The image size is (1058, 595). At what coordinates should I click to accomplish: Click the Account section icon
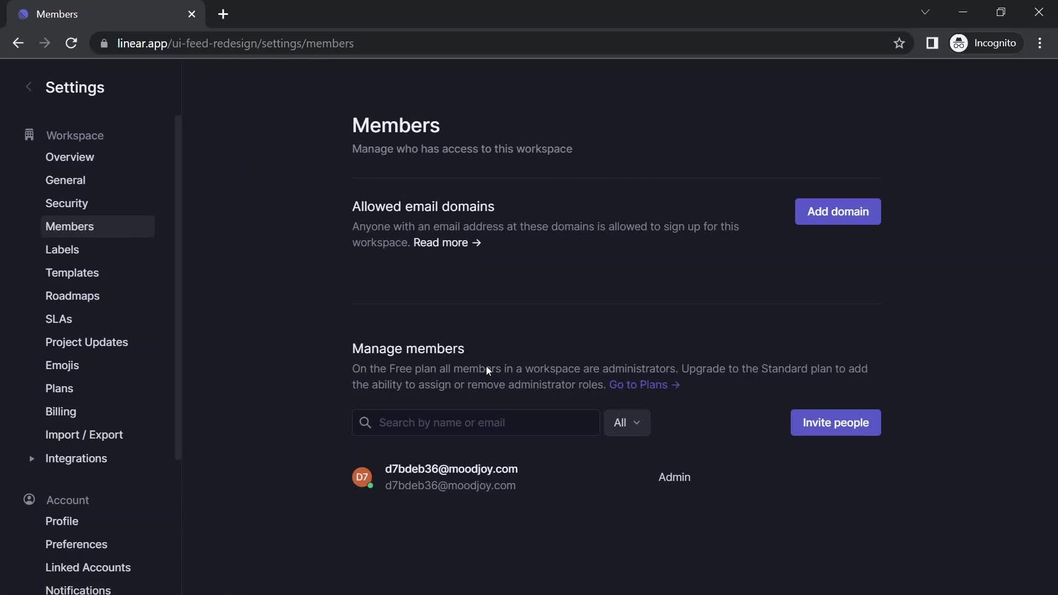29,500
